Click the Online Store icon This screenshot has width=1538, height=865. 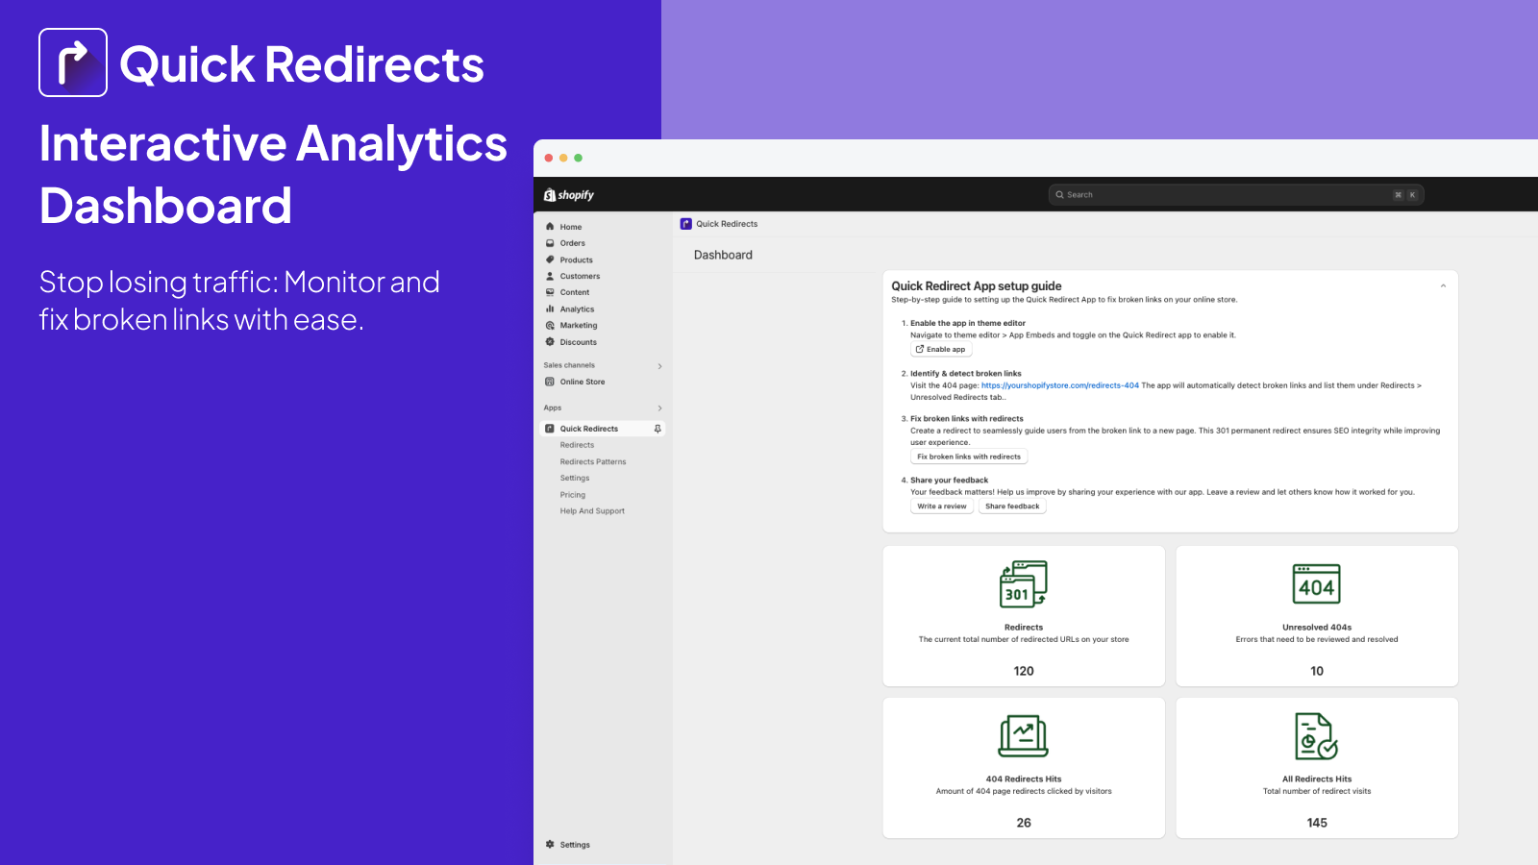coord(550,382)
